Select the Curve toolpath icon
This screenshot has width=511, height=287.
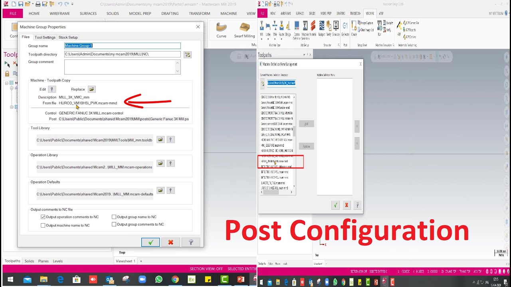point(221,30)
